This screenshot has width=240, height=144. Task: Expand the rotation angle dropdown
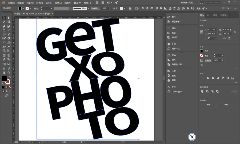(x=215, y=38)
